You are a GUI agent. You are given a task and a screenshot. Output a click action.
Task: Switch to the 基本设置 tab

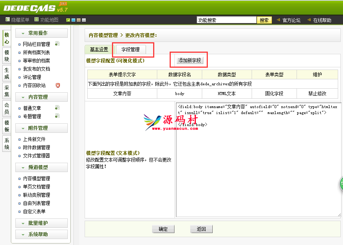[x=99, y=49]
